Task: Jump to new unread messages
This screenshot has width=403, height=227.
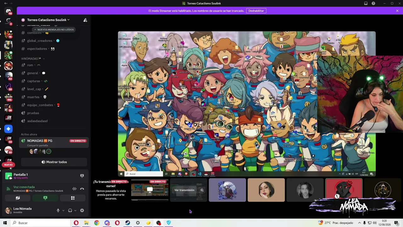Action: [54, 30]
